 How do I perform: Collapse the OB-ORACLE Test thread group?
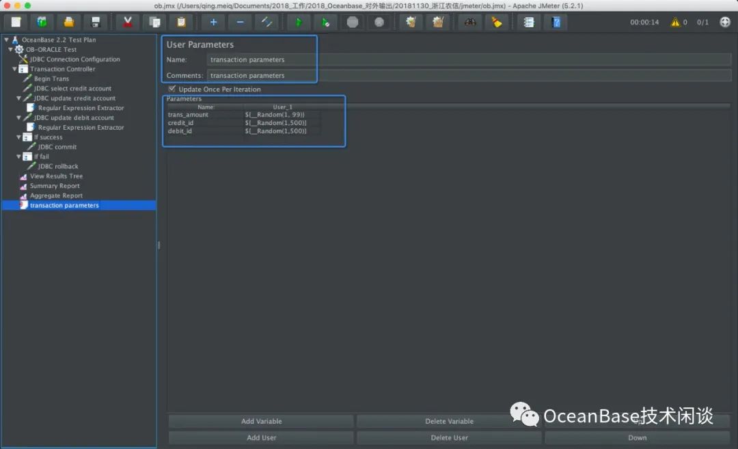[x=10, y=50]
